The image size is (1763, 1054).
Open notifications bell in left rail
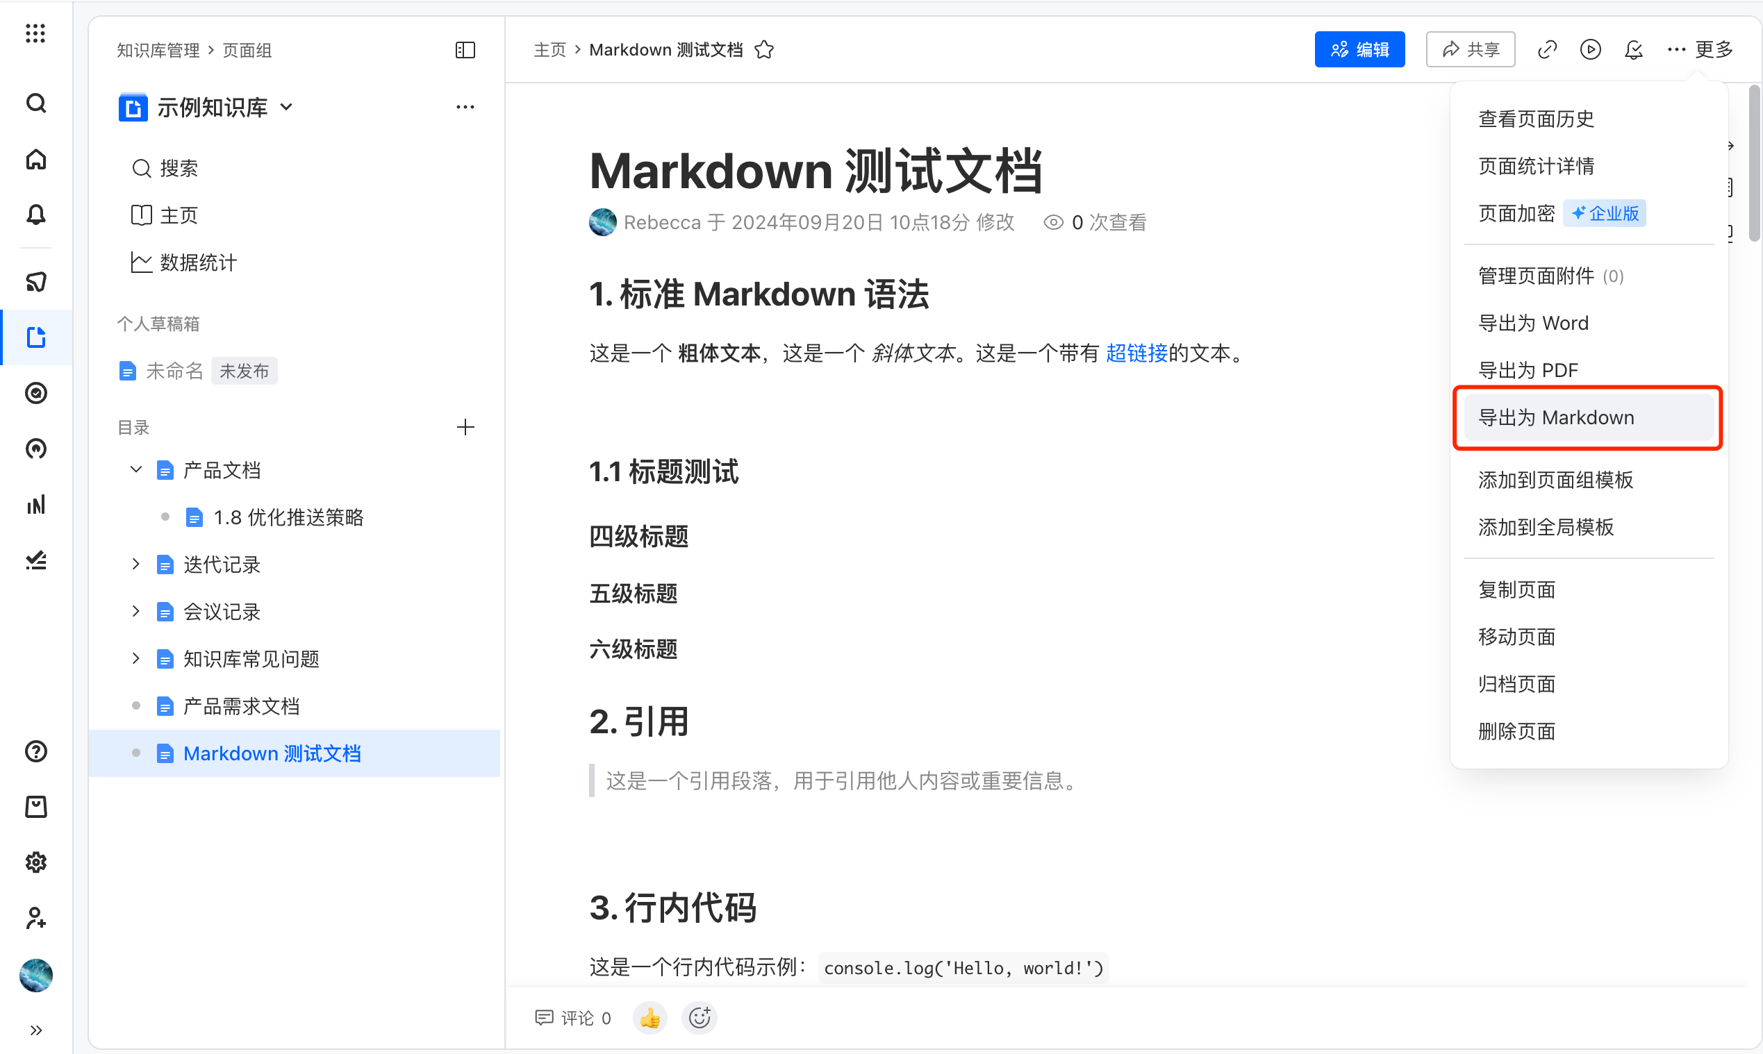(x=35, y=215)
